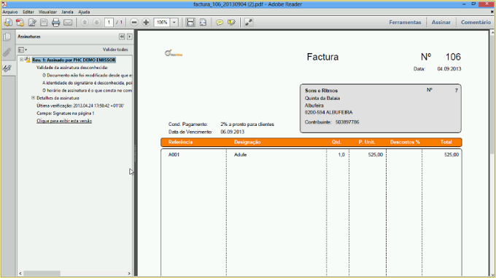Click the Create PDF online icon
The image size is (496, 278).
click(x=20, y=23)
